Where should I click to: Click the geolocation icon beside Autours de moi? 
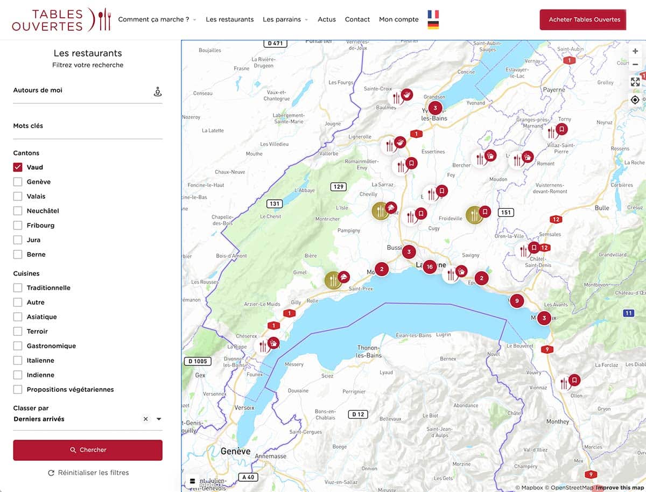tap(158, 92)
